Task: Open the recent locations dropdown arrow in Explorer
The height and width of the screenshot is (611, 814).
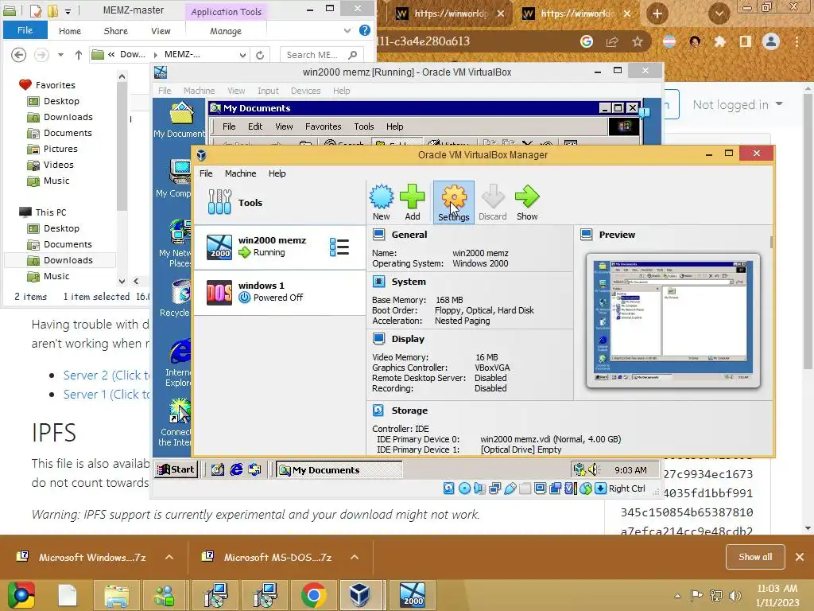Action: coord(60,55)
